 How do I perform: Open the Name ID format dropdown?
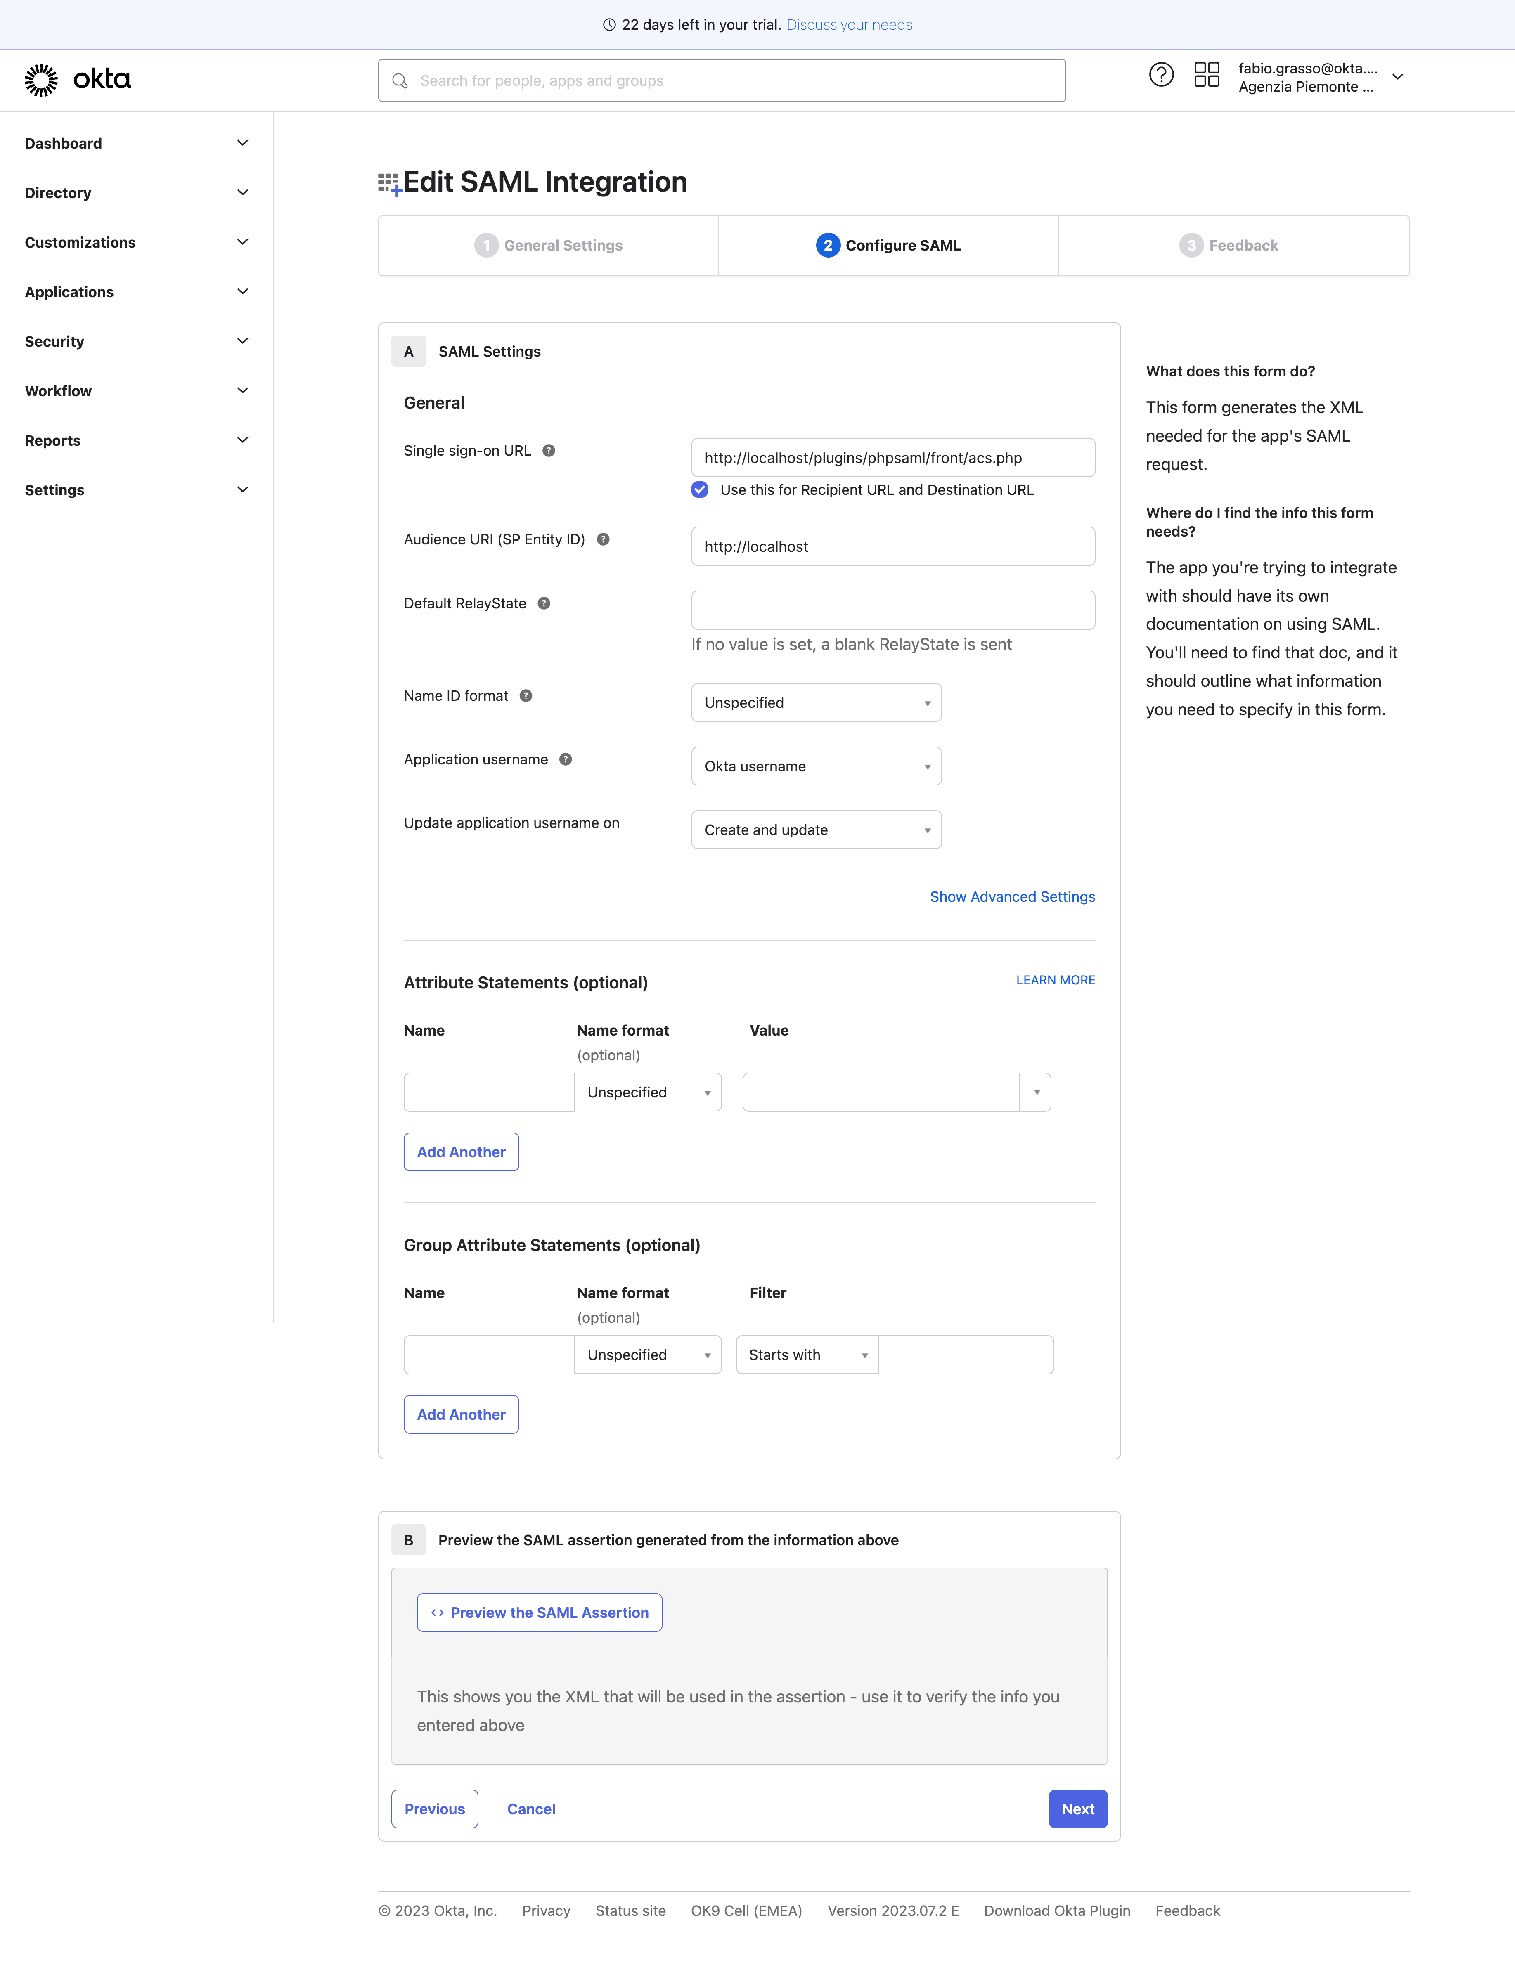pos(815,702)
